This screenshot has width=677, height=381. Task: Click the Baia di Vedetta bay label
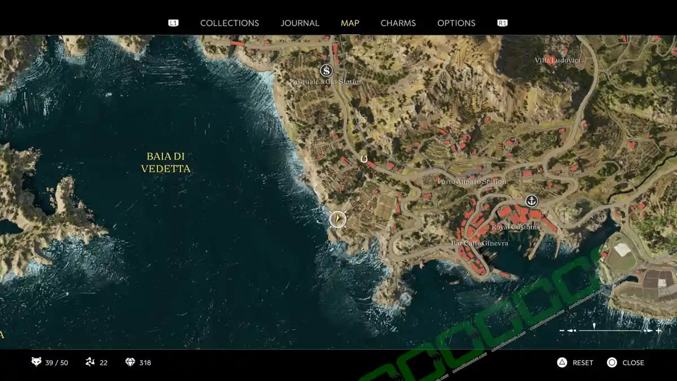tap(165, 163)
